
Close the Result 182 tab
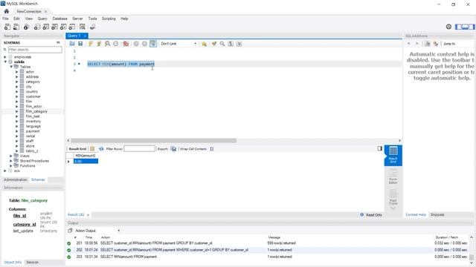88,215
